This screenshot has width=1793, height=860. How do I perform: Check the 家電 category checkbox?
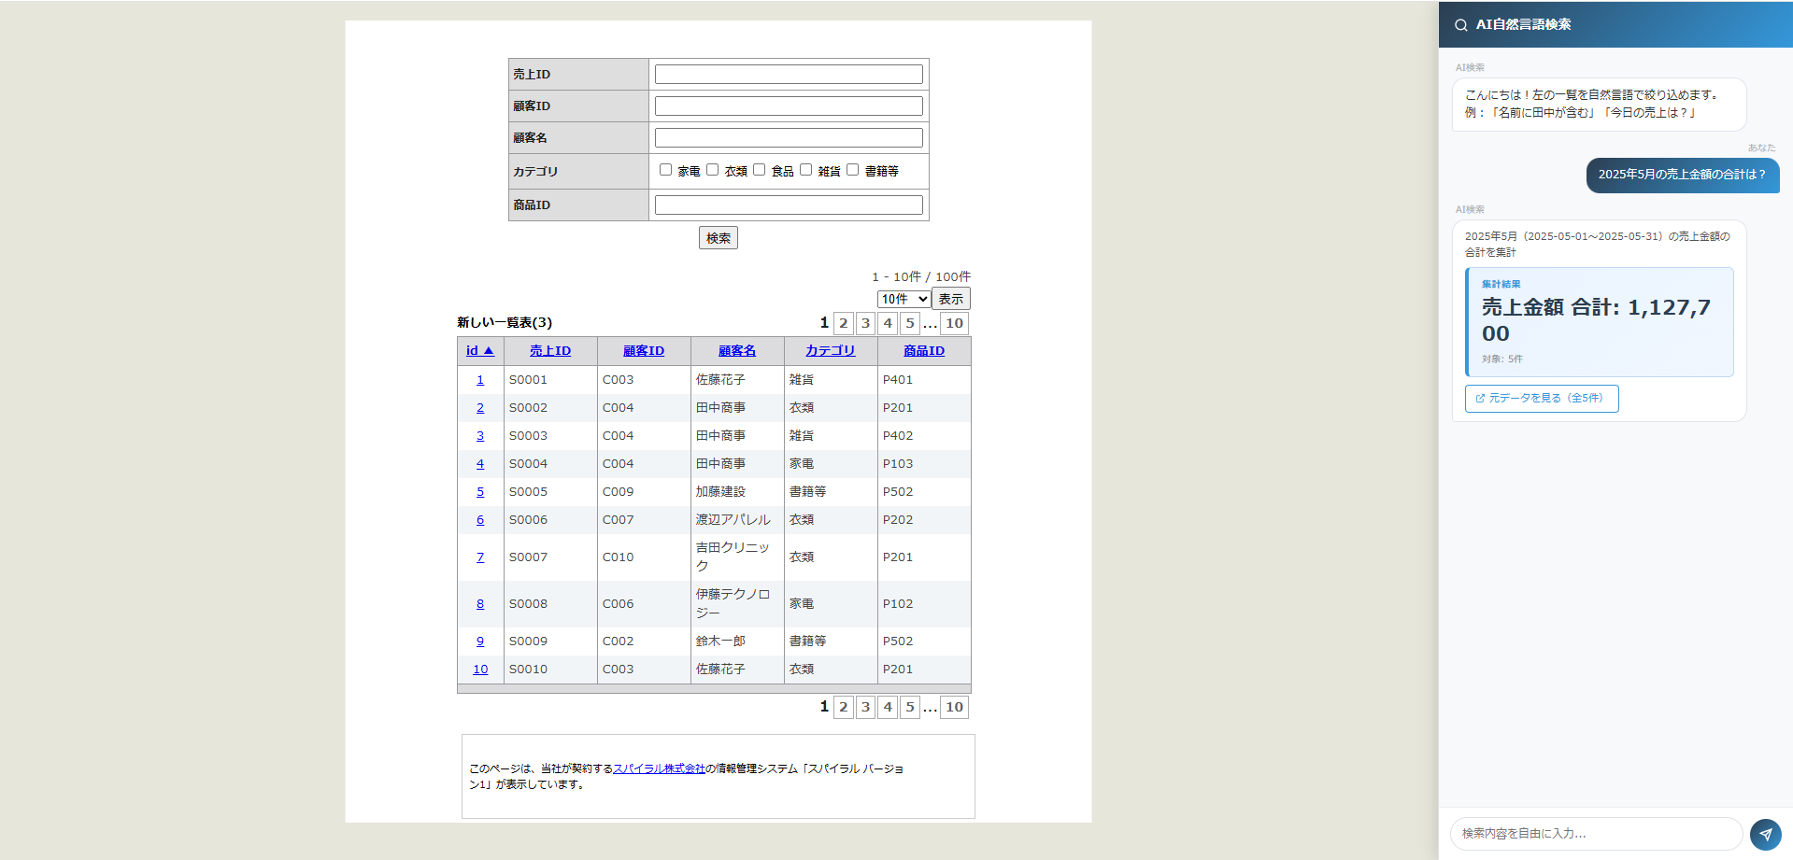(x=665, y=170)
